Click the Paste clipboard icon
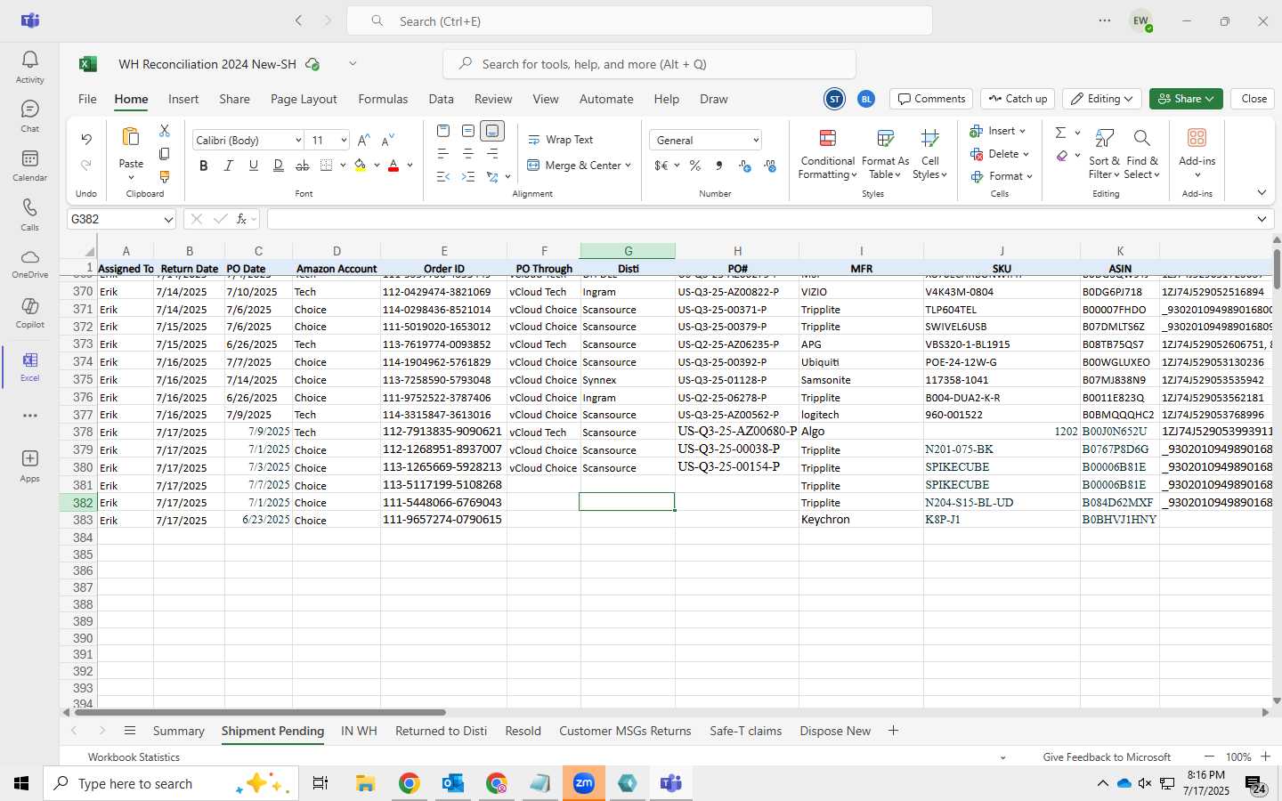Image resolution: width=1282 pixels, height=801 pixels. click(x=131, y=137)
